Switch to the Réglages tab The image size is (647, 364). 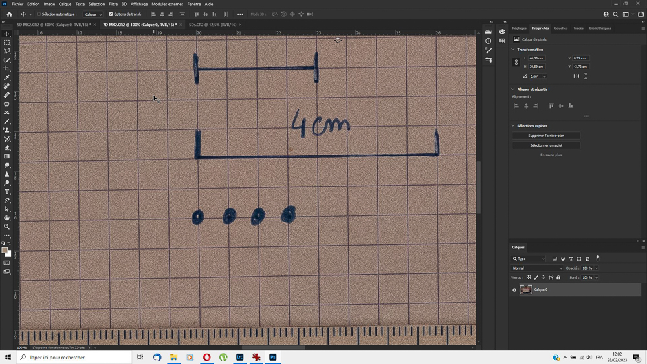(x=519, y=28)
